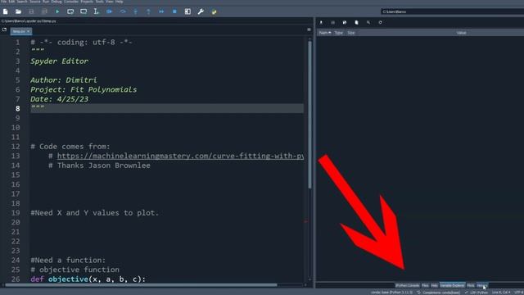Run current cell icon
The image size is (524, 295).
(x=70, y=11)
